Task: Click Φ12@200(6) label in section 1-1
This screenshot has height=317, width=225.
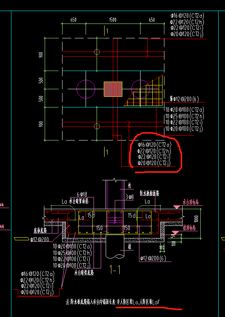Action: pos(153,259)
